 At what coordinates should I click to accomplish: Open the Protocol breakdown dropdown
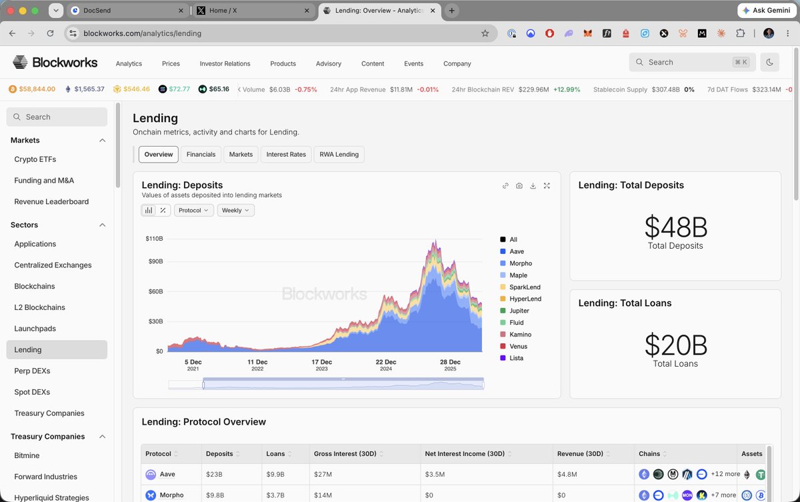coord(194,210)
